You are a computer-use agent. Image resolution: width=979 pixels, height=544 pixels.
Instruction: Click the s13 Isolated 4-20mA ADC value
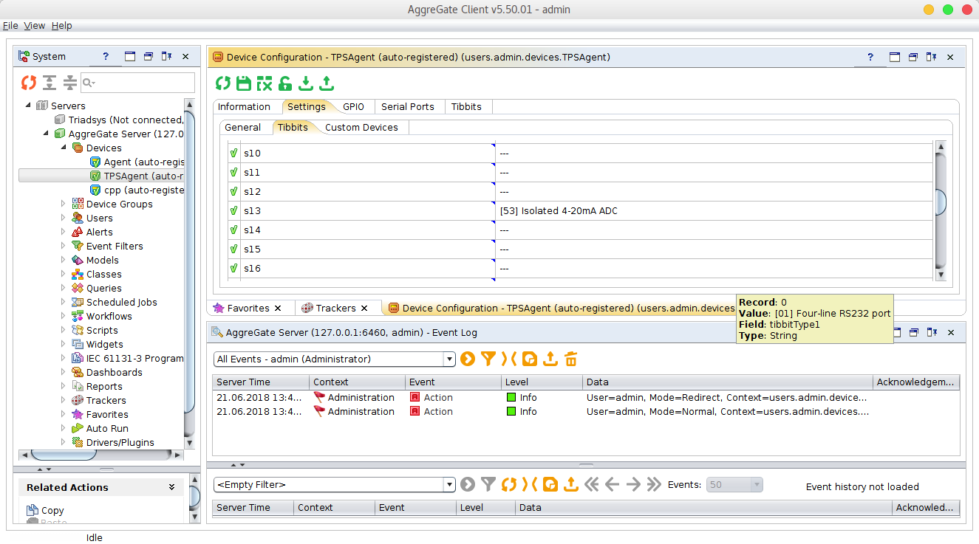(x=714, y=210)
